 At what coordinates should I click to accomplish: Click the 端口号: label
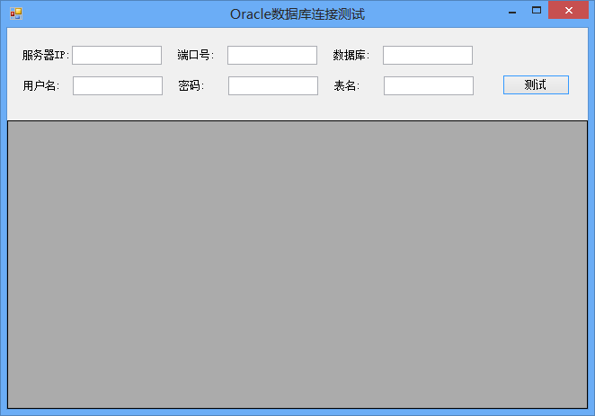click(196, 56)
